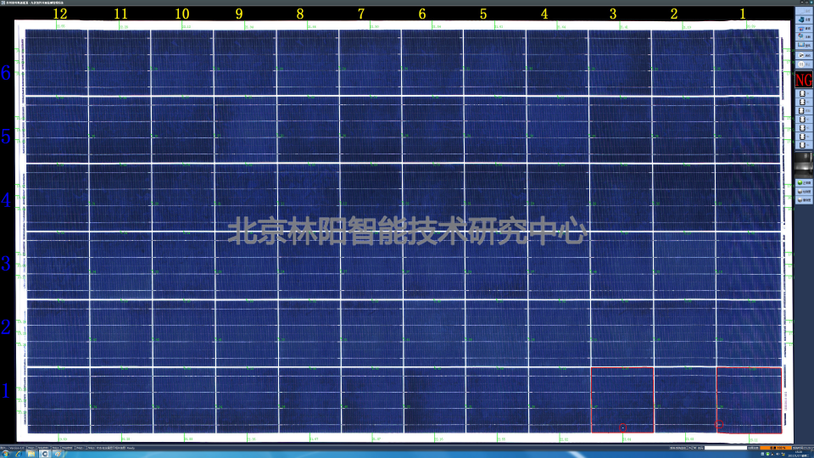Select red-outlined cell at column 3 row 1
Viewport: 814px width, 458px height.
click(622, 399)
